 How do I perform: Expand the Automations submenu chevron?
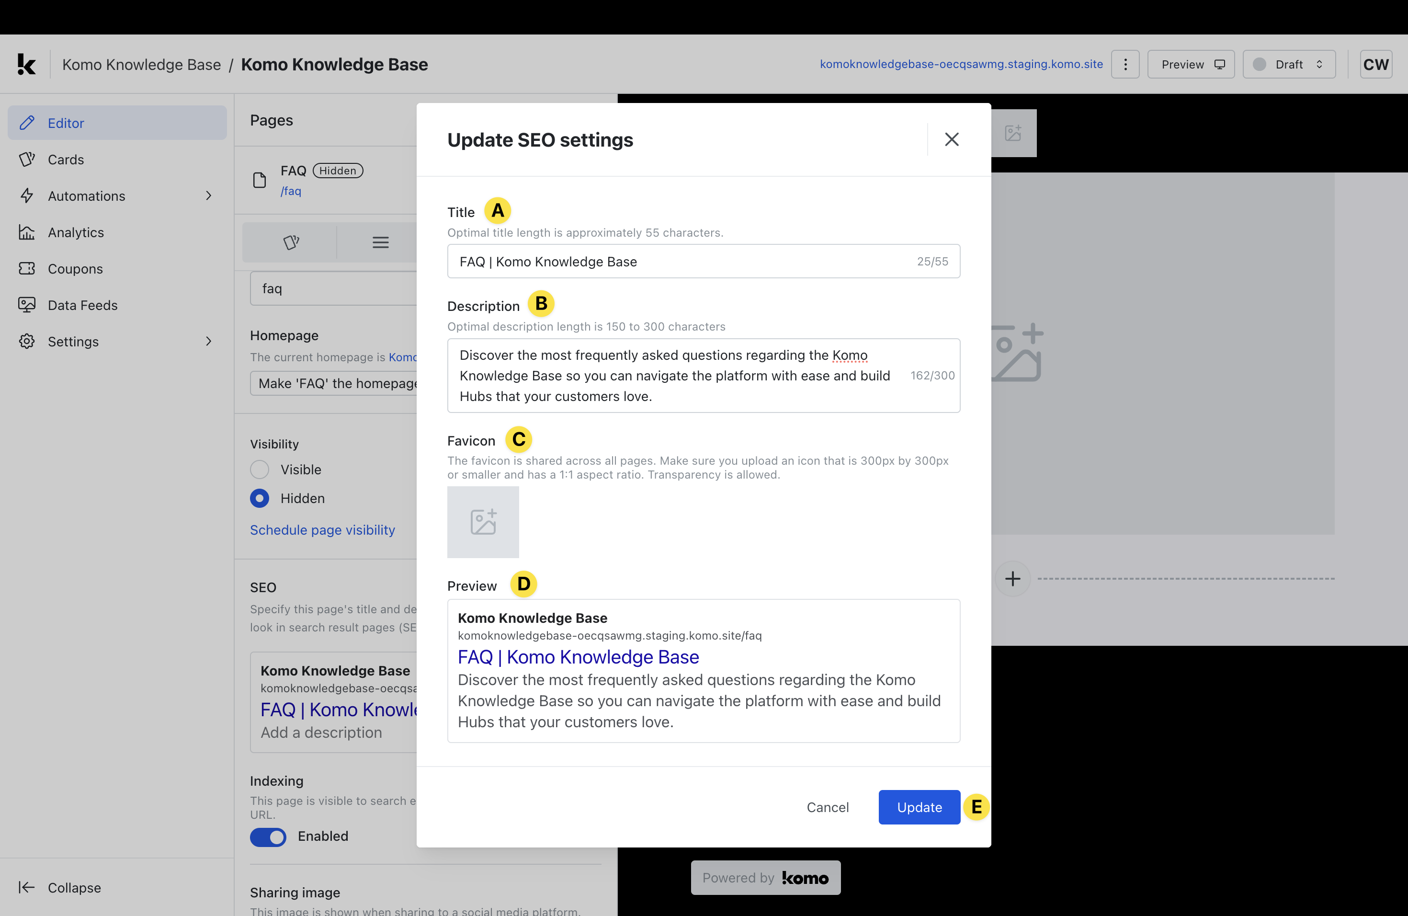pyautogui.click(x=208, y=196)
